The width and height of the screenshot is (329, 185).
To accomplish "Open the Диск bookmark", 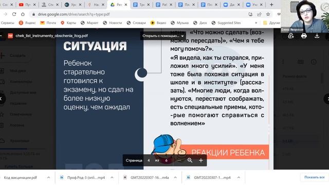I will [200, 23].
